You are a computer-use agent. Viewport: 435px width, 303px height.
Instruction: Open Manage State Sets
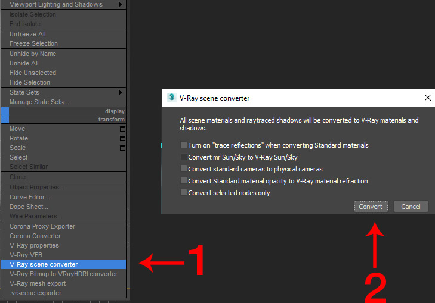pyautogui.click(x=63, y=102)
